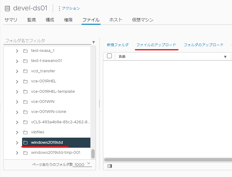
Task: Click the folder name filter funnel icon
Action: (93, 42)
